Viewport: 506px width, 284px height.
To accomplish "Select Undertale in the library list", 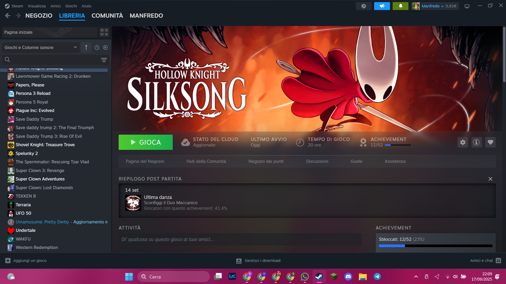I will (26, 230).
